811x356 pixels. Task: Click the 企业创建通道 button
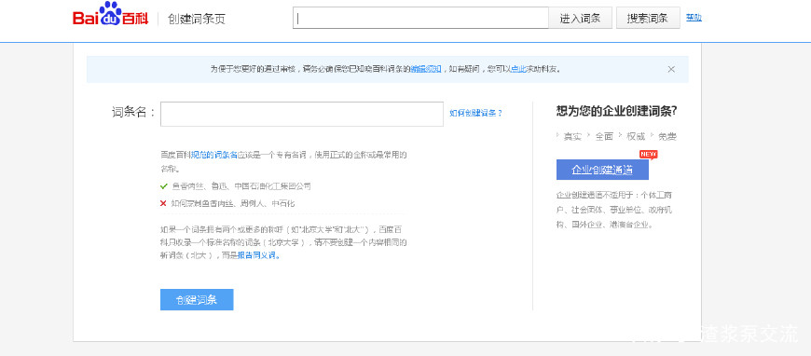tap(602, 170)
